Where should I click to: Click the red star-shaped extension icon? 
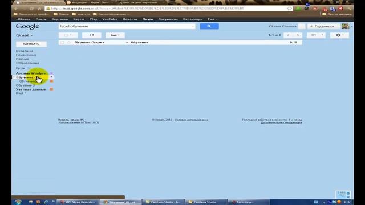click(x=340, y=9)
